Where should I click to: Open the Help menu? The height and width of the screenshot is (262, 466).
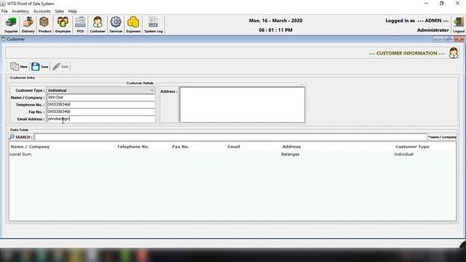click(73, 11)
